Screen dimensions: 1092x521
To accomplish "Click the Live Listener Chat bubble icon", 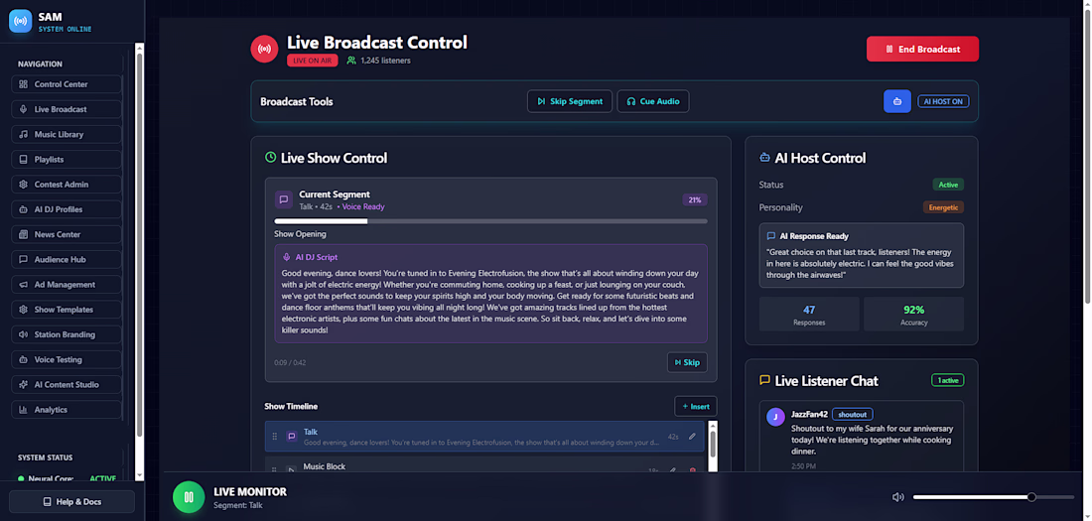I will (764, 380).
